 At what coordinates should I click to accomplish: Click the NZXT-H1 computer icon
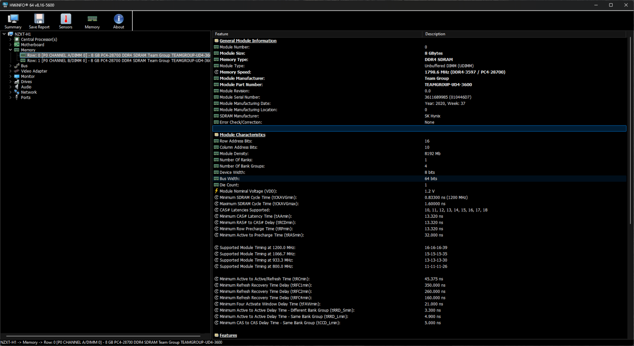tap(11, 34)
